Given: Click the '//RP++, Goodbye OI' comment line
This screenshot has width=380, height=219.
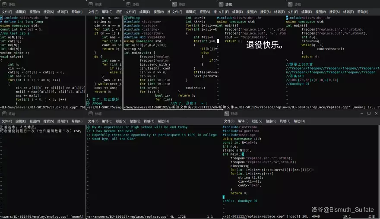Looking at the screenshot, I should (x=240, y=201).
